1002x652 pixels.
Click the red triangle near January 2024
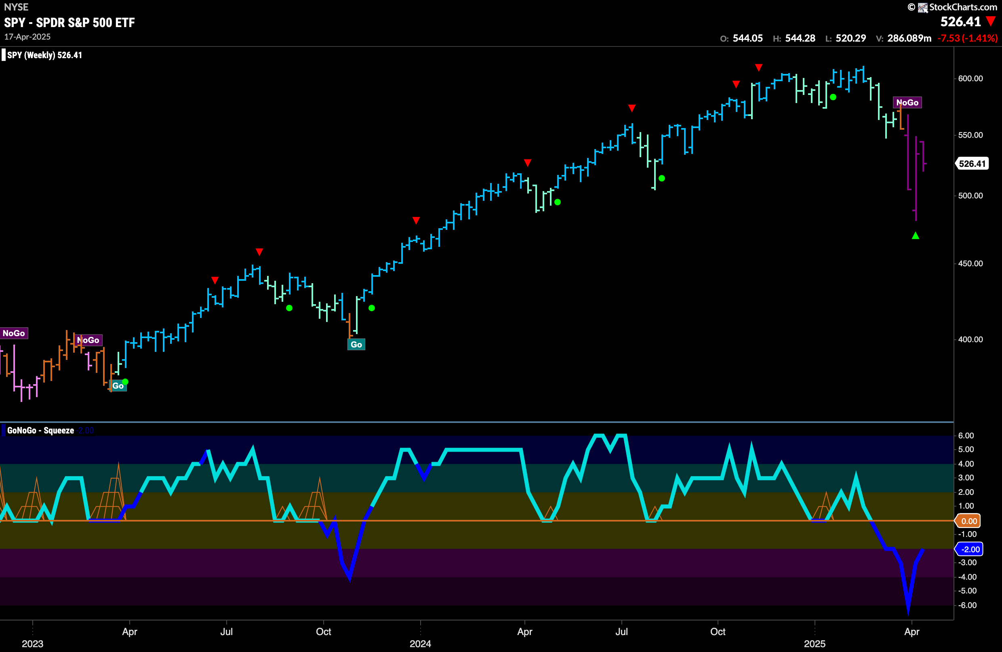pos(416,221)
